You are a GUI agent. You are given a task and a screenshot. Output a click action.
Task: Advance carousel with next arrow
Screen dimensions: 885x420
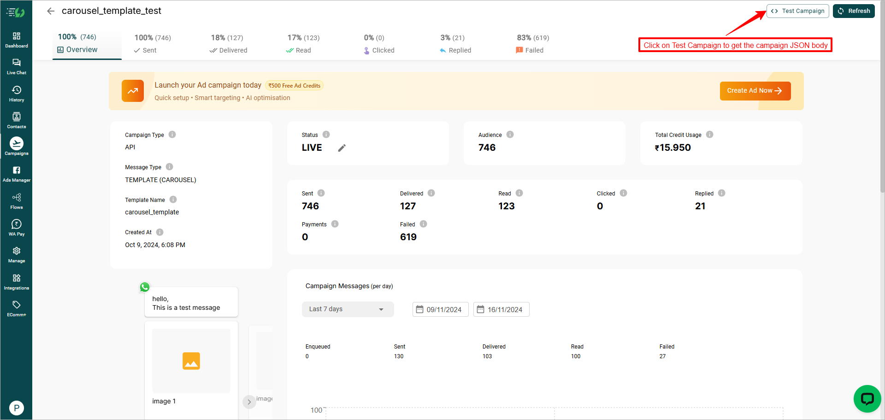coord(249,402)
